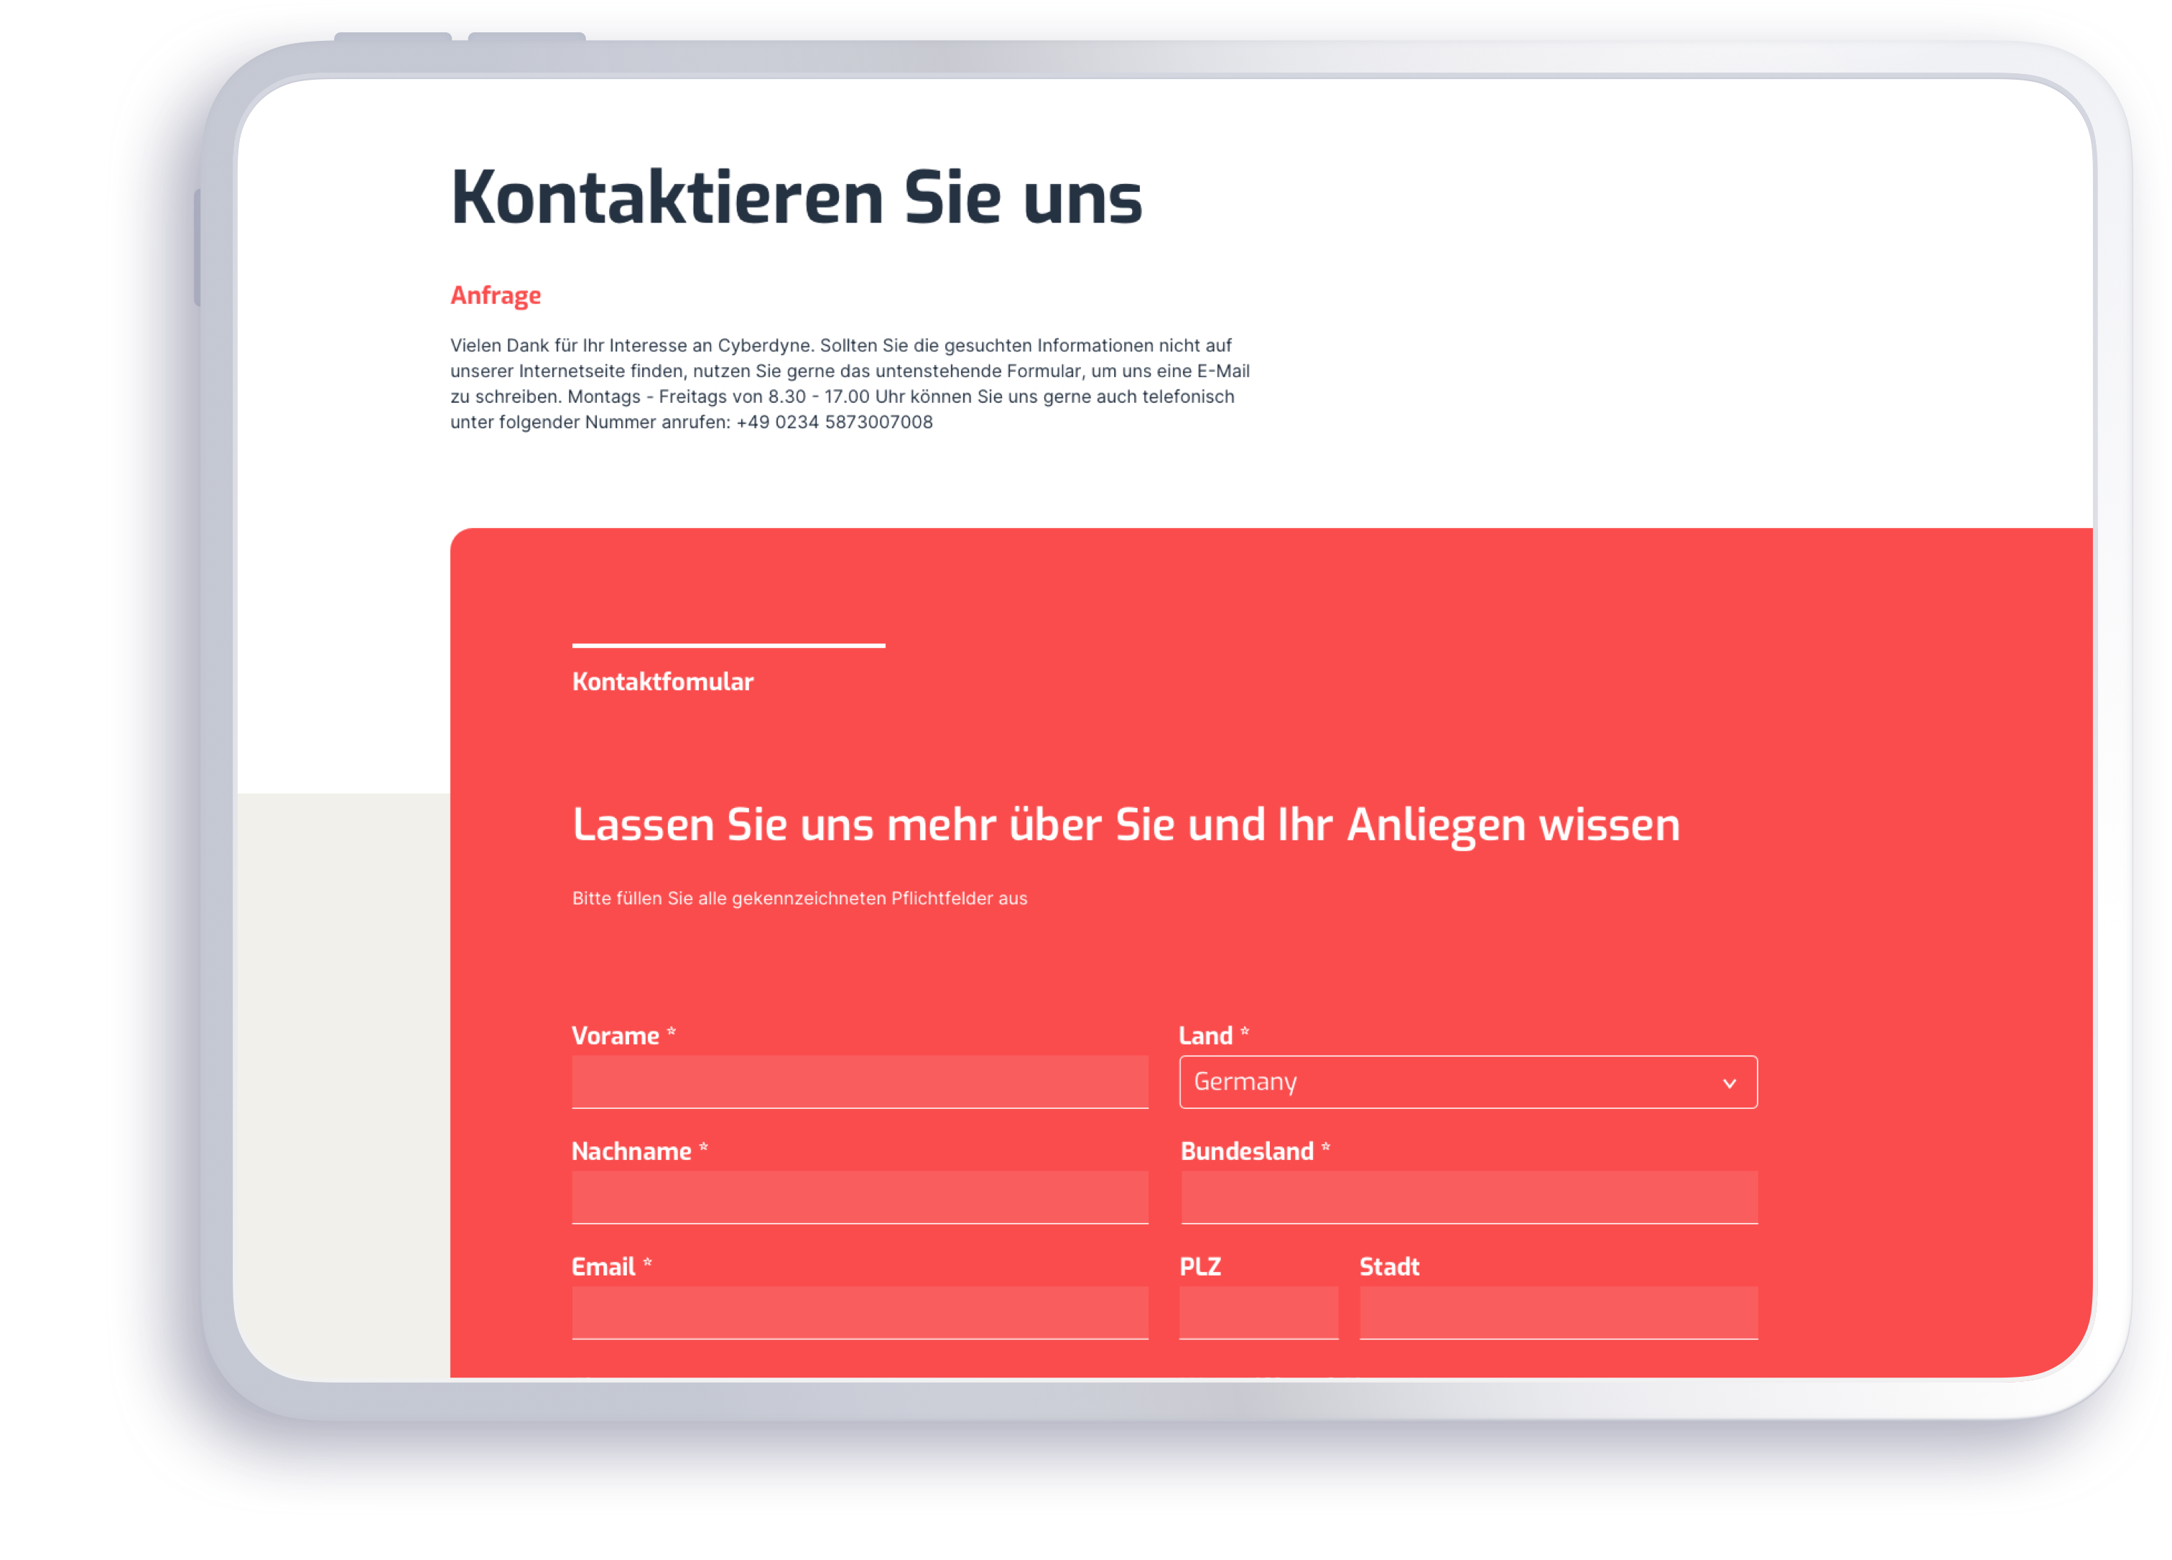Click the phone number +49 0234 5873007008
This screenshot has height=1560, width=2172.
834,422
